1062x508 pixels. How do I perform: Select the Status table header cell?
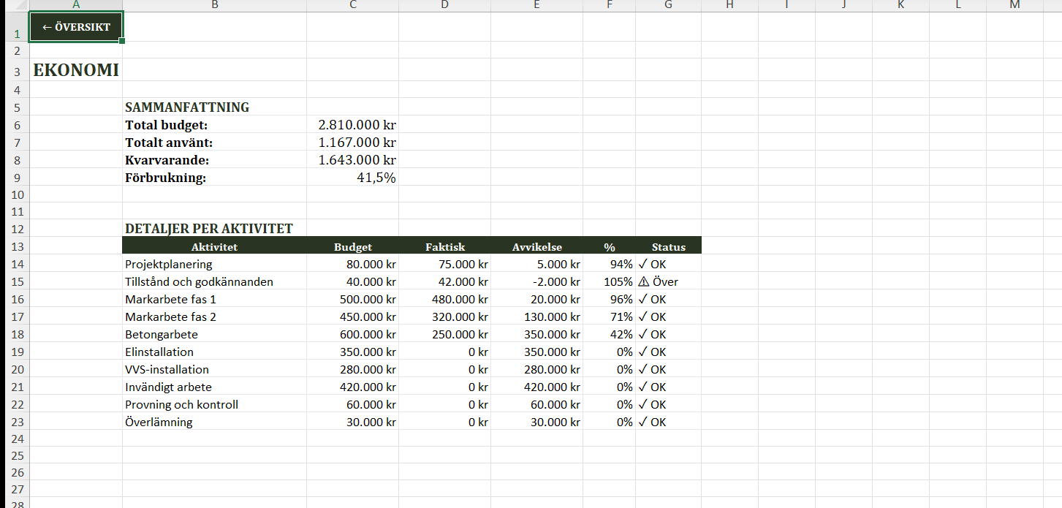[x=669, y=247]
